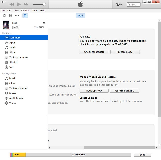Image resolution: width=161 pixels, height=160 pixels.
Task: Open the Help menu
Action: (43, 11)
